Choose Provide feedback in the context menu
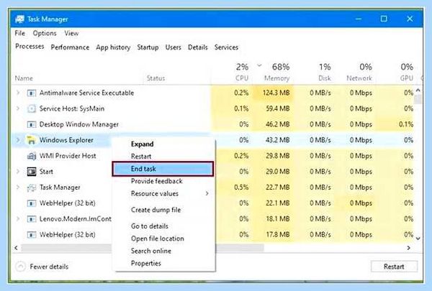 (x=156, y=181)
